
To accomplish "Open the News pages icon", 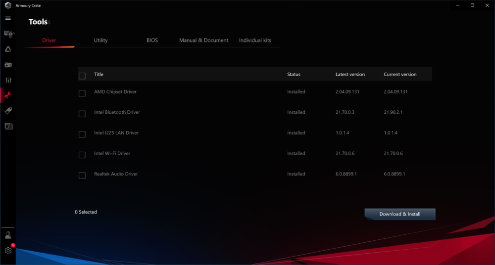I will point(8,126).
